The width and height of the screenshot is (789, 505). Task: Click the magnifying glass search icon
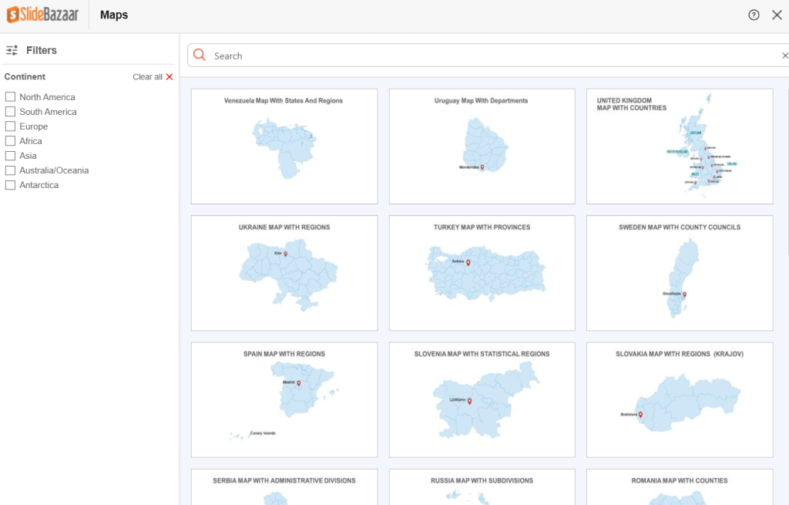coord(200,55)
